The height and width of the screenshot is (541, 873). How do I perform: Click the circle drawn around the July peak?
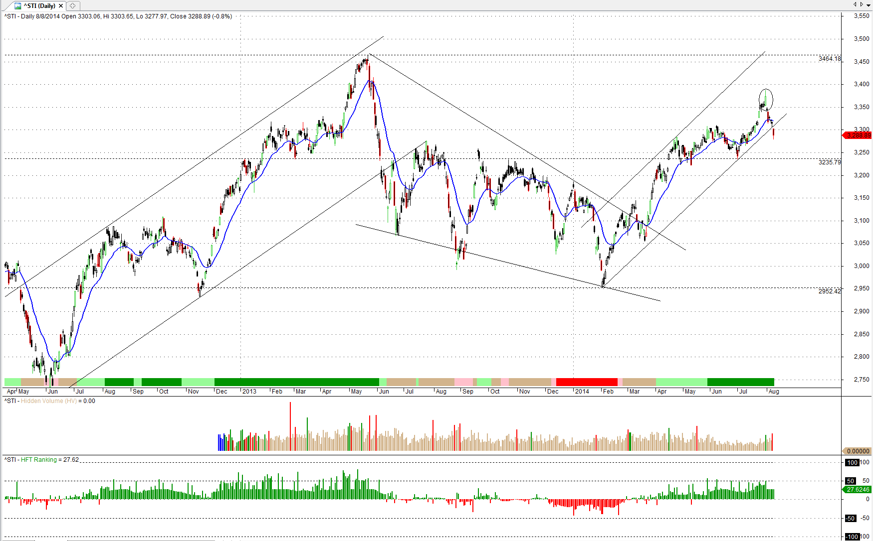click(766, 99)
